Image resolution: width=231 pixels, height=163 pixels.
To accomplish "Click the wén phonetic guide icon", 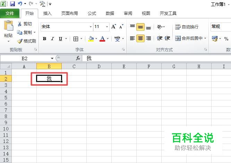I will click(x=117, y=39).
